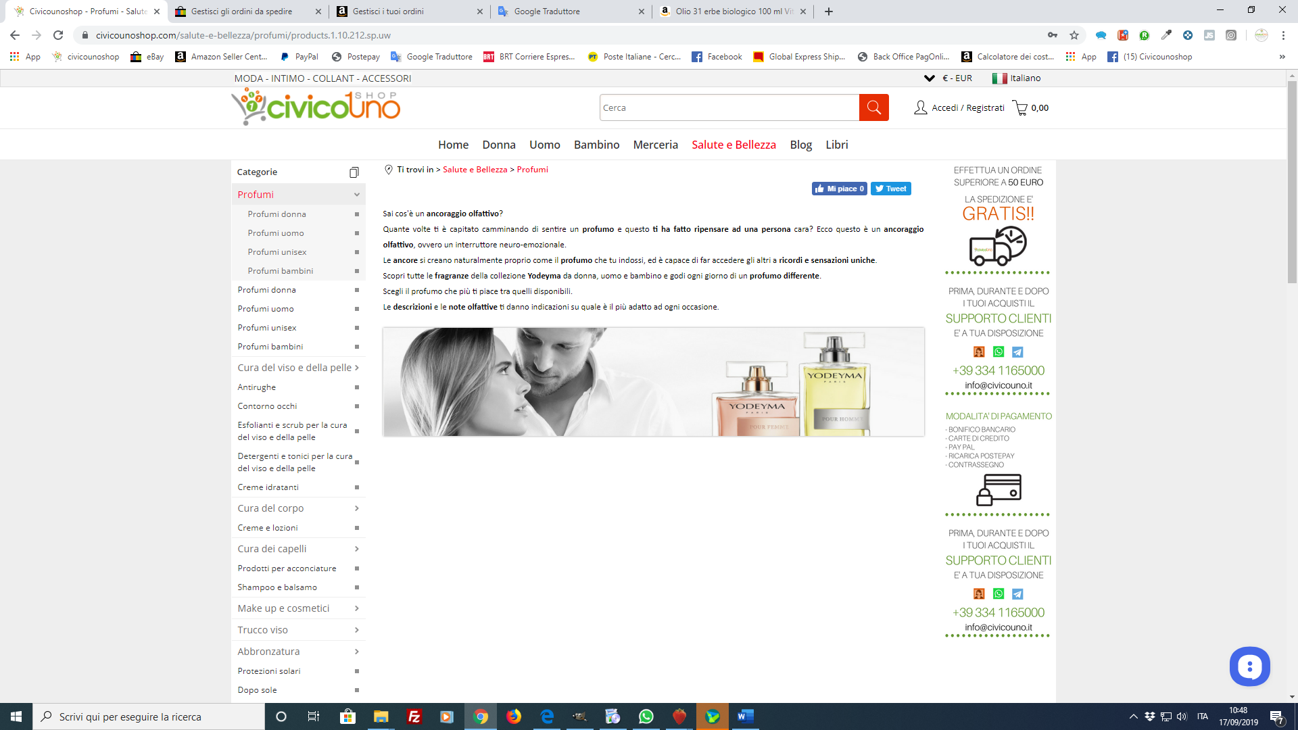Click the Tweet button
The image size is (1298, 730).
pyautogui.click(x=890, y=189)
